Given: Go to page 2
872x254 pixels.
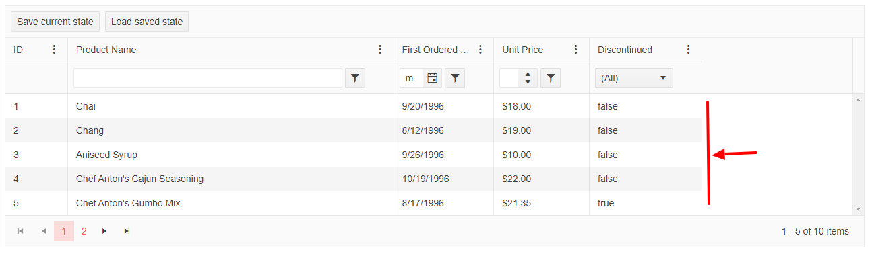Looking at the screenshot, I should [x=84, y=231].
